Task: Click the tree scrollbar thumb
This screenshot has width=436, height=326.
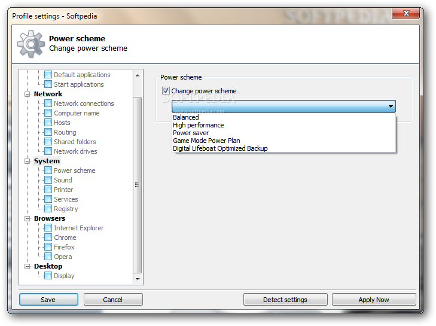Action: (138, 185)
